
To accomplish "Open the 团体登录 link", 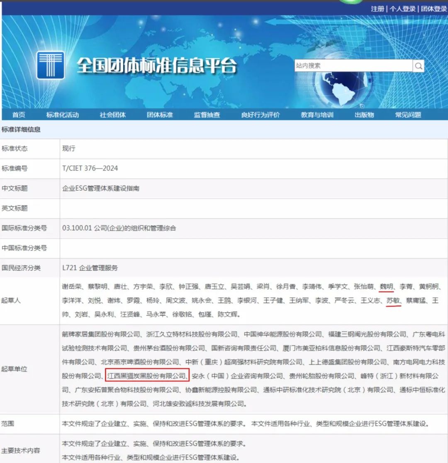I will coord(434,9).
